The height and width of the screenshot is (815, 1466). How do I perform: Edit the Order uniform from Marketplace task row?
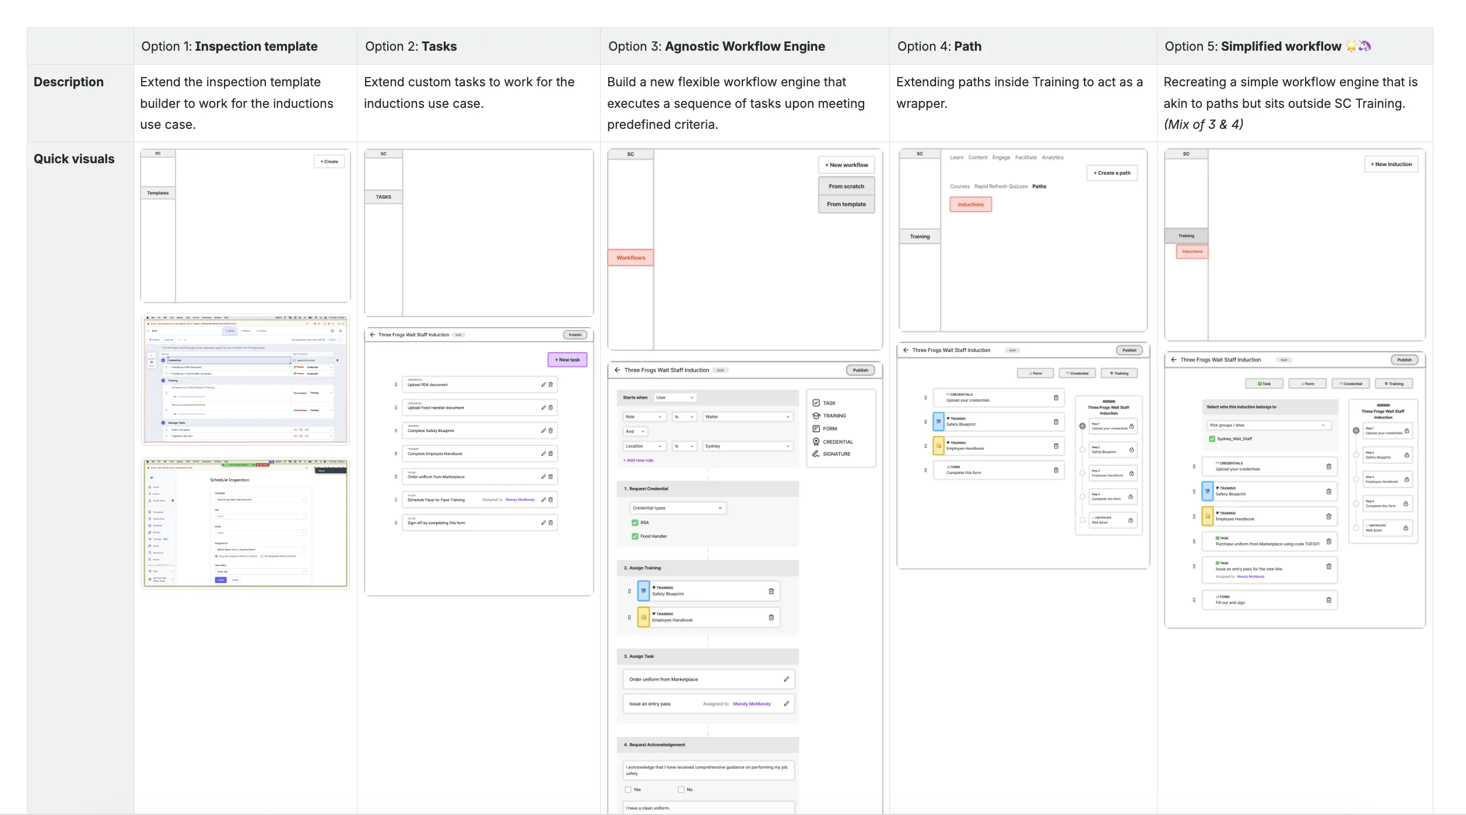click(543, 477)
